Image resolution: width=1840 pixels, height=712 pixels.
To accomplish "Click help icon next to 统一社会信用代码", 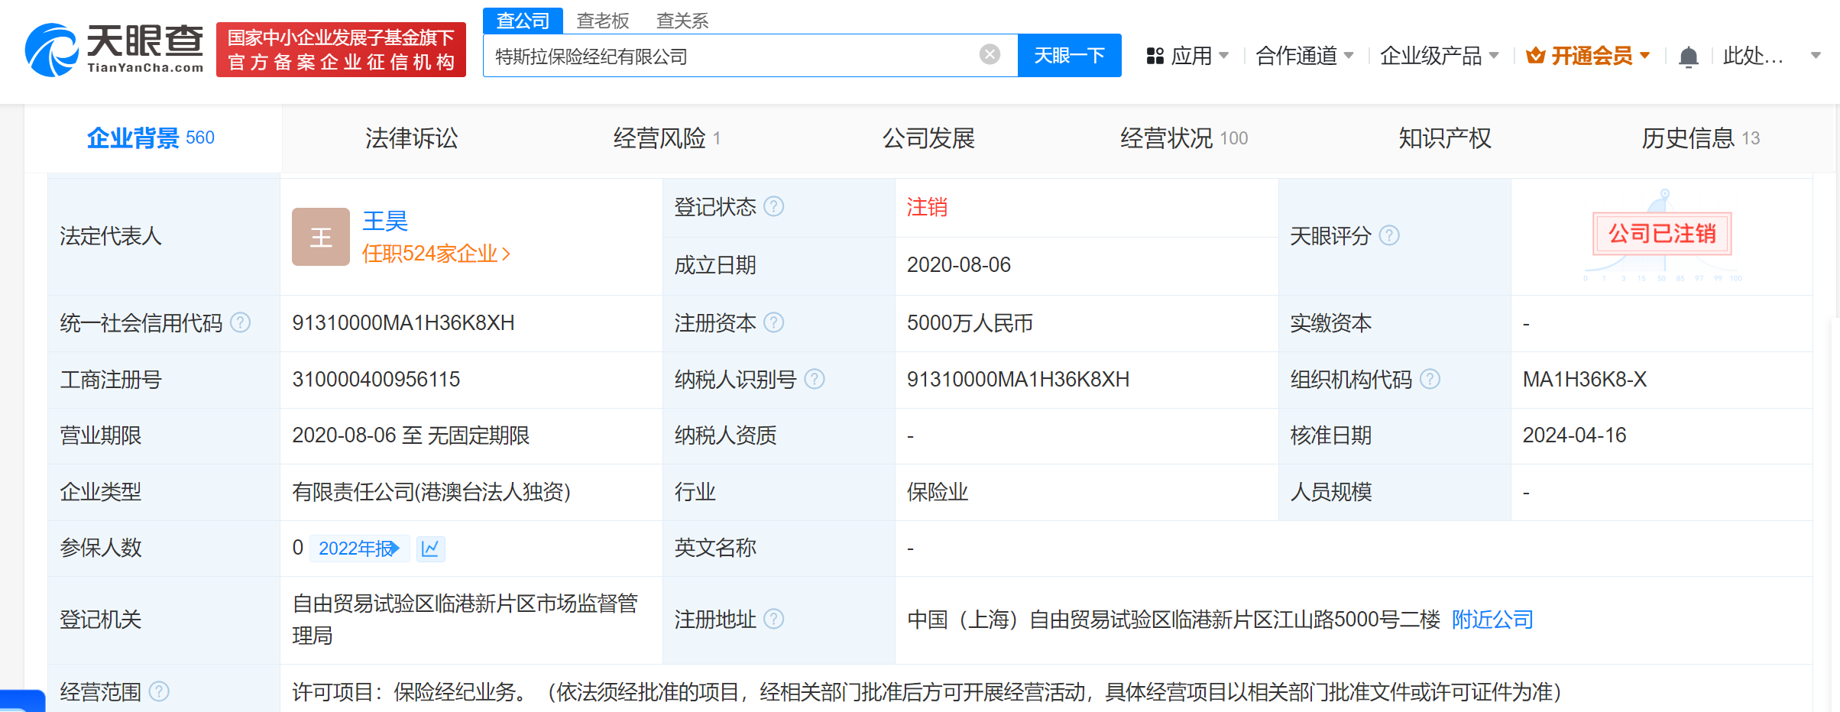I will (x=241, y=322).
